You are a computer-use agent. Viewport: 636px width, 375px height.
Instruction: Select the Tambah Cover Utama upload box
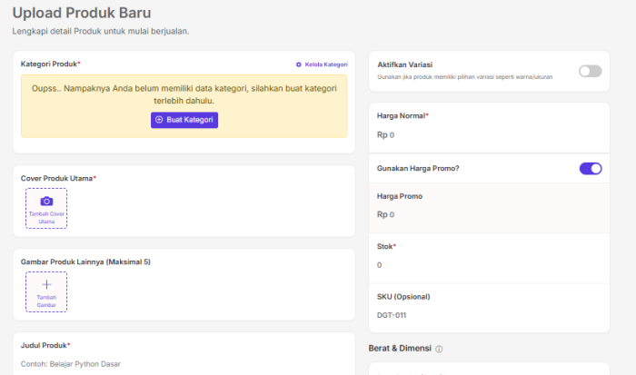point(46,208)
